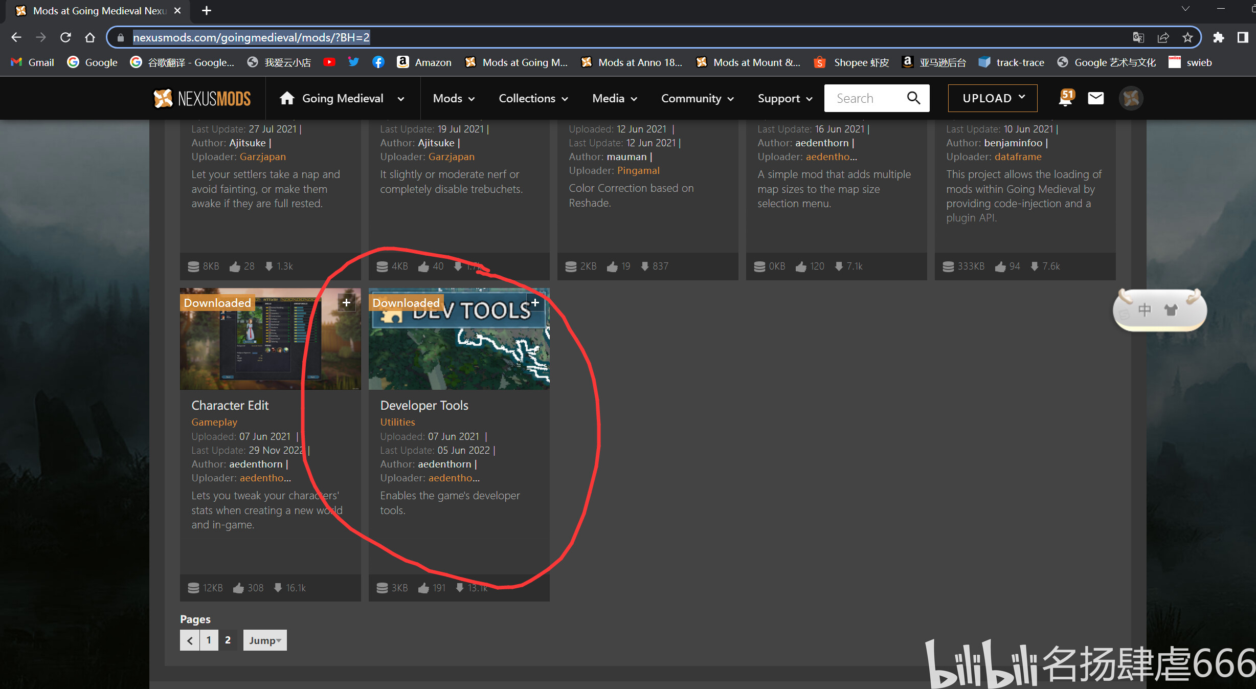Viewport: 1256px width, 689px height.
Task: Expand the Mods dropdown menu
Action: tap(454, 98)
